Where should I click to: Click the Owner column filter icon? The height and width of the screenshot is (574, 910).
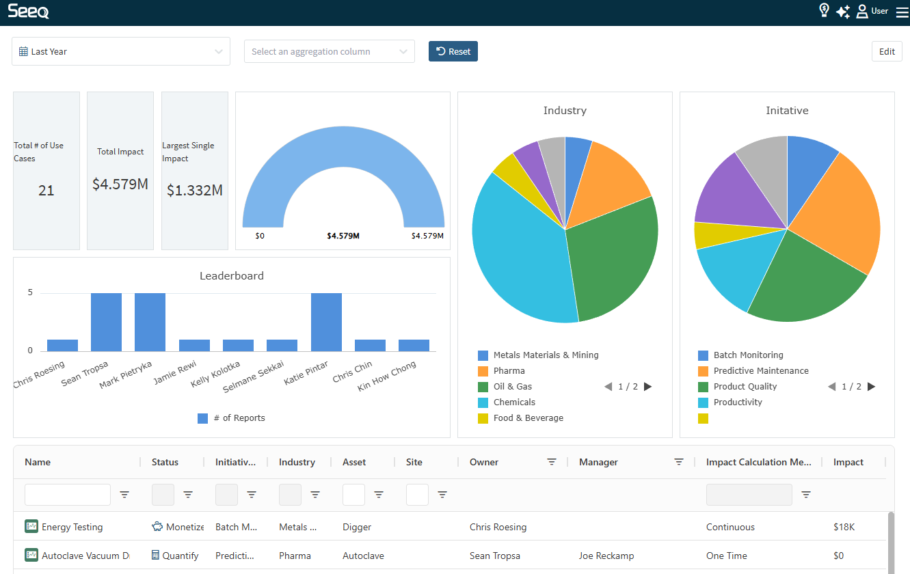552,462
